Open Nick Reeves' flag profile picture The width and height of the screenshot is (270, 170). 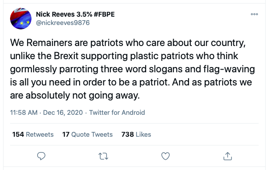(x=21, y=18)
